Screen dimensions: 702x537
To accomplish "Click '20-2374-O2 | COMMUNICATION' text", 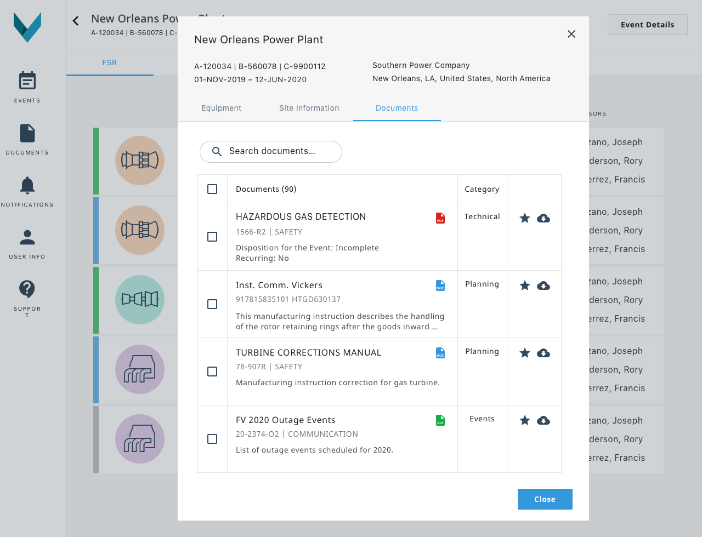I will (297, 434).
